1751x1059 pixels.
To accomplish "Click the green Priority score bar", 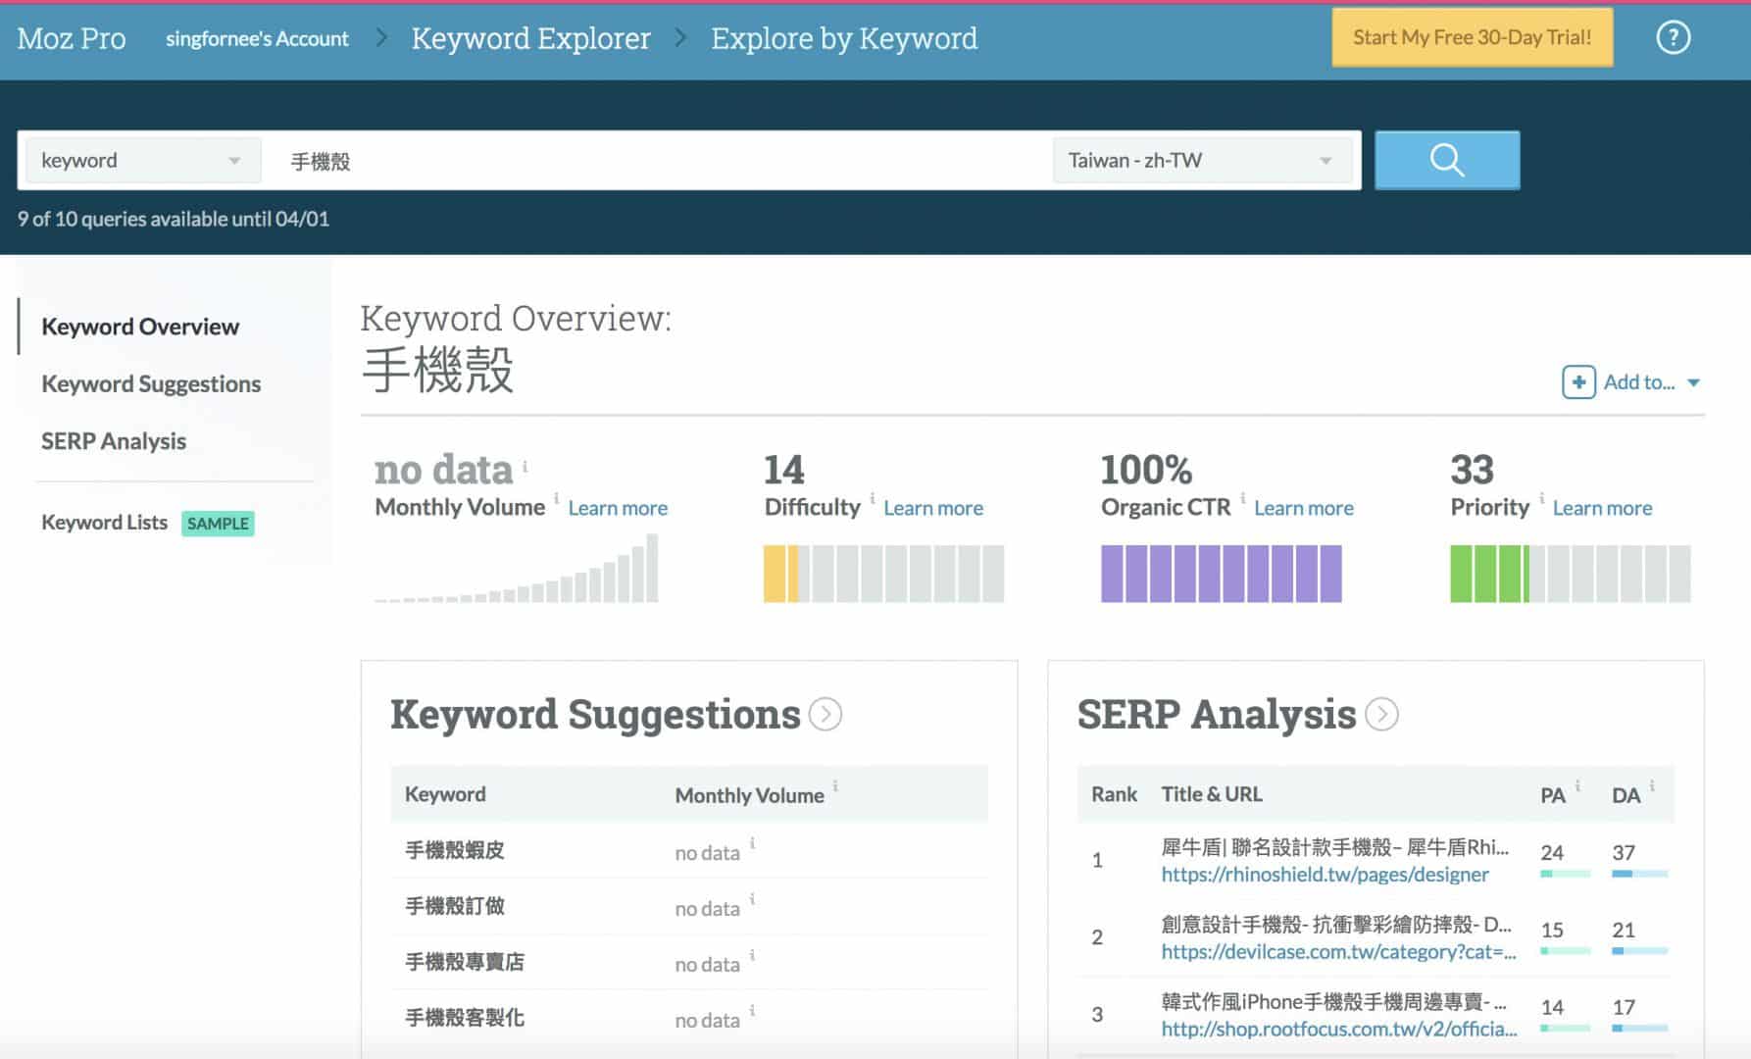I will pos(1571,574).
